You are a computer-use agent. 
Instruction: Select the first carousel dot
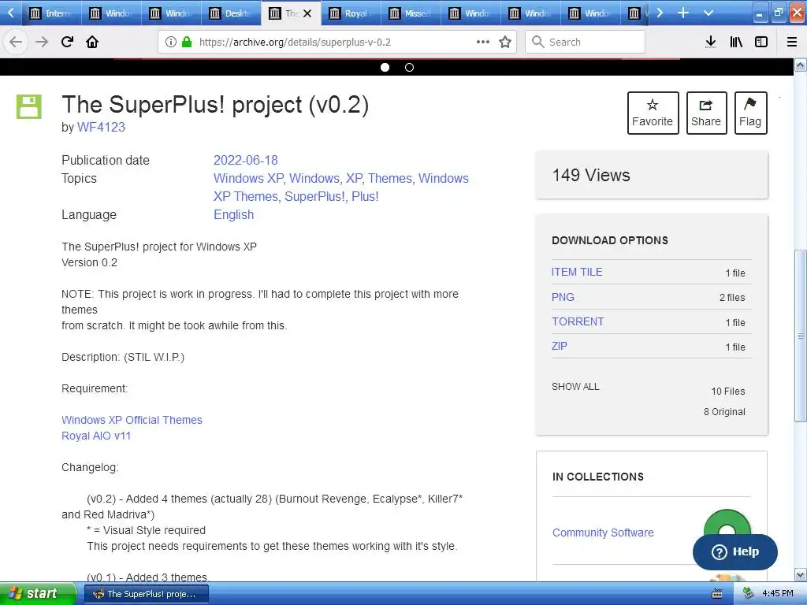point(385,68)
